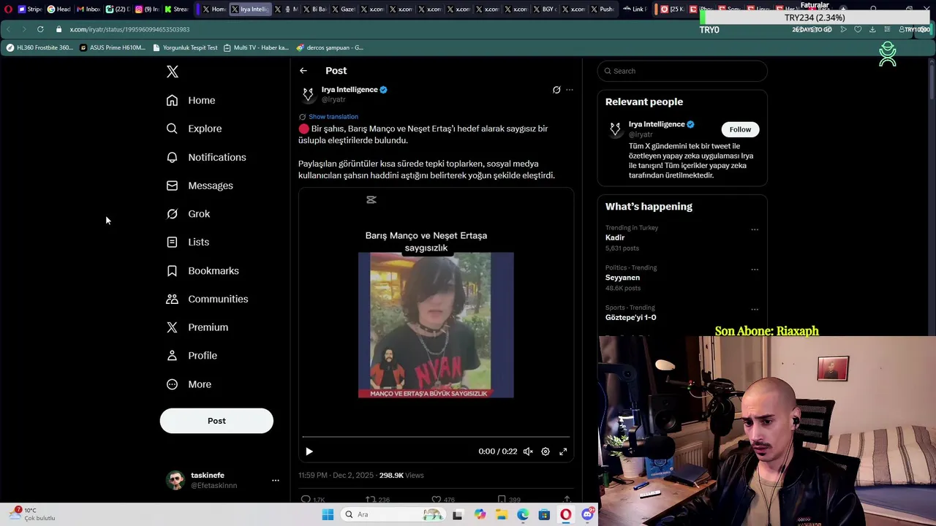Image resolution: width=936 pixels, height=526 pixels.
Task: Click the X search field
Action: [682, 71]
